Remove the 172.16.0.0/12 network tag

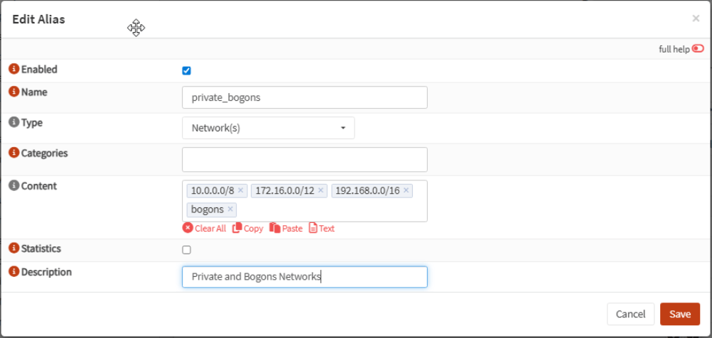pyautogui.click(x=320, y=191)
